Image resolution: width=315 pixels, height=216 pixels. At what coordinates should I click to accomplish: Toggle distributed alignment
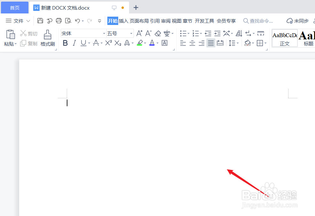click(x=220, y=43)
